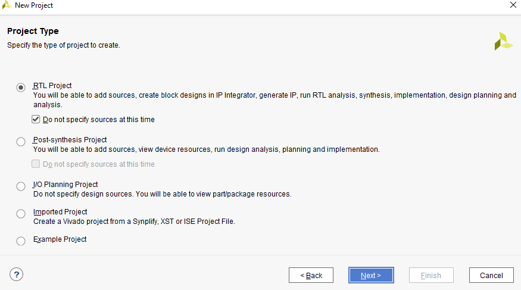The height and width of the screenshot is (290, 521).
Task: Select Post-synthesis Project radio option
Action: (x=21, y=142)
